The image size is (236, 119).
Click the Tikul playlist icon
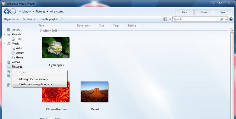coord(13,39)
